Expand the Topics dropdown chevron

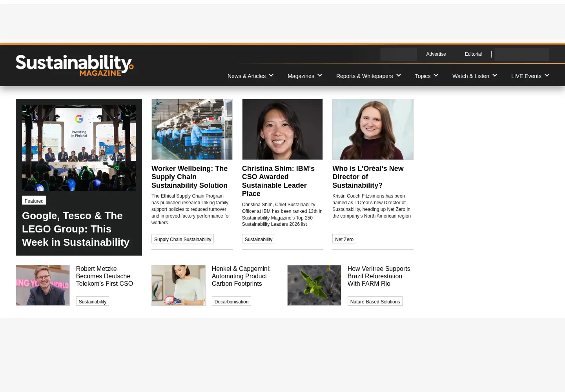[x=436, y=75]
